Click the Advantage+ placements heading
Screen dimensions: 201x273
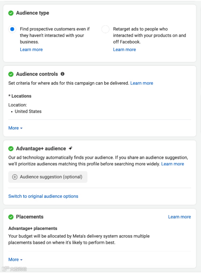tap(33, 229)
